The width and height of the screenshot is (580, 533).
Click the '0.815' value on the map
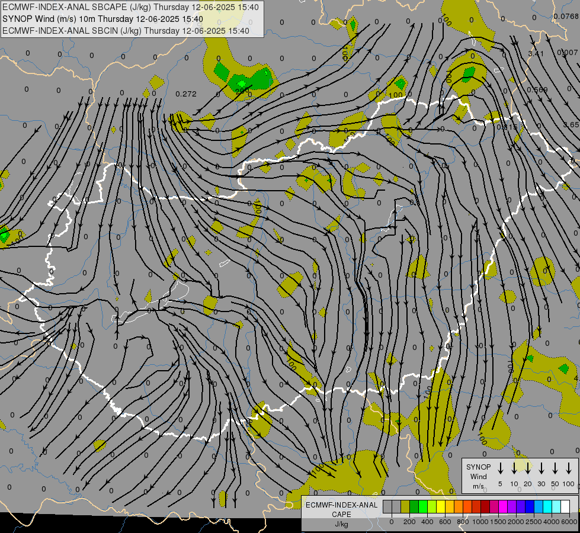[507, 127]
